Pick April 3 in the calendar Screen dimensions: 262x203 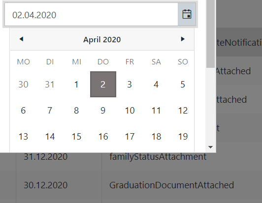click(x=130, y=85)
